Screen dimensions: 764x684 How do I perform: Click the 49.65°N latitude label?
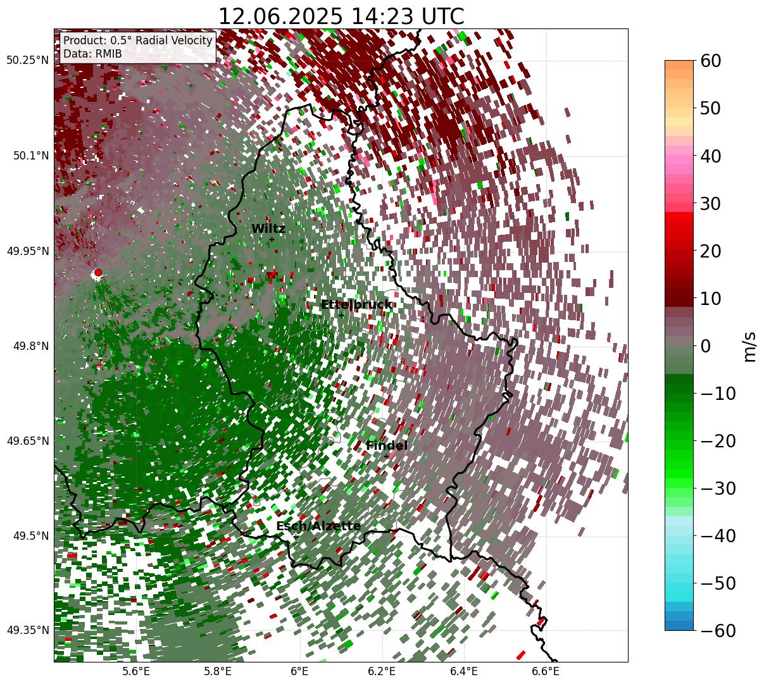(x=28, y=441)
